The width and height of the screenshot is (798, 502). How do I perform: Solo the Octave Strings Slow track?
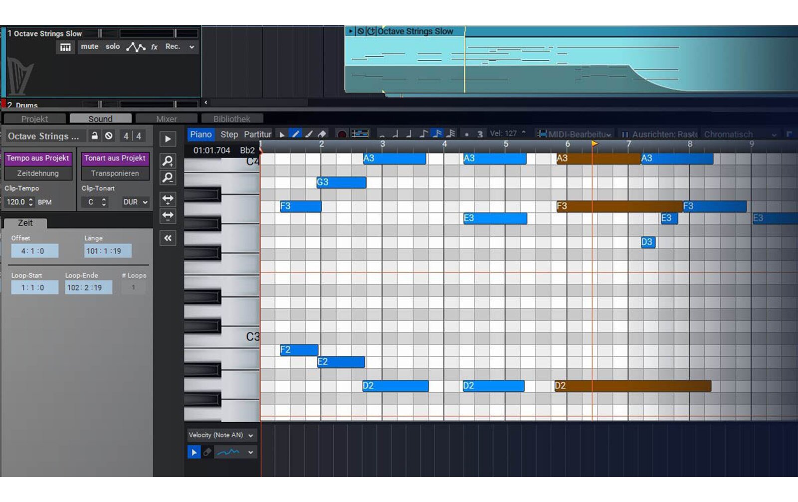[x=113, y=46]
